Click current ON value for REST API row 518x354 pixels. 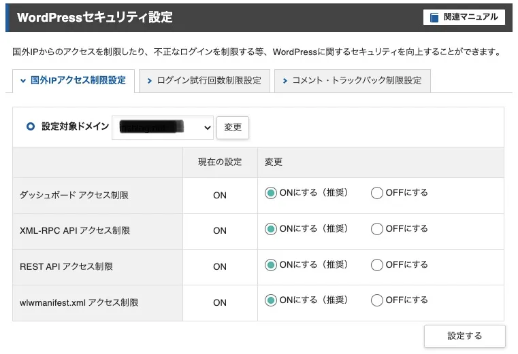pos(220,266)
